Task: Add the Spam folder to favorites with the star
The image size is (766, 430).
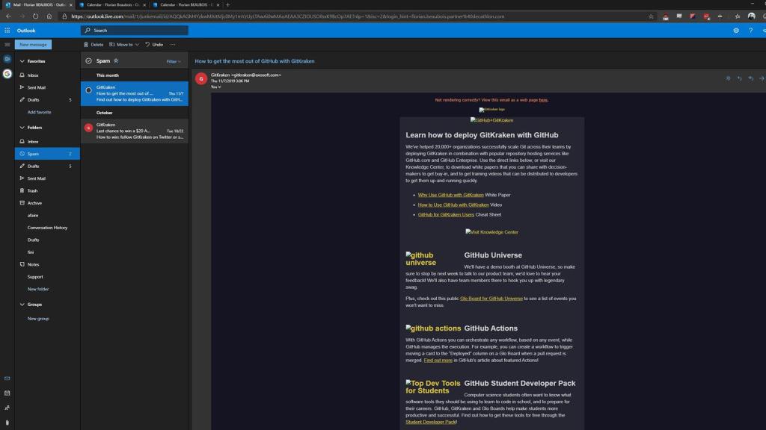Action: 116,61
